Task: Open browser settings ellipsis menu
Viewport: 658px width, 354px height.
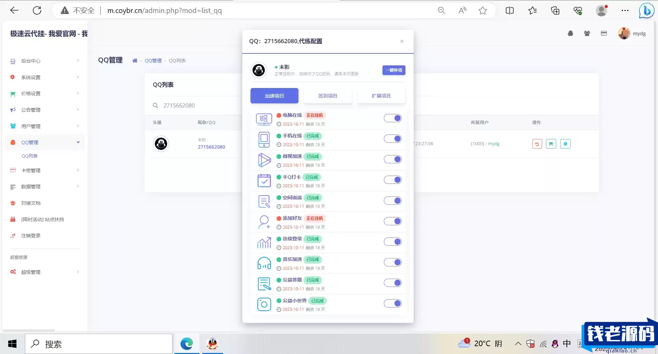Action: 625,11
